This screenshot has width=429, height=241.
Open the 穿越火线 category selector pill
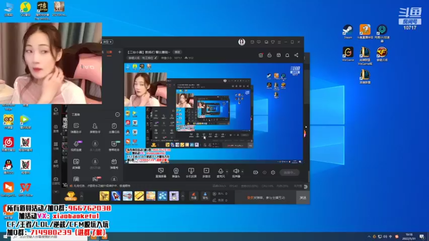pyautogui.click(x=143, y=58)
